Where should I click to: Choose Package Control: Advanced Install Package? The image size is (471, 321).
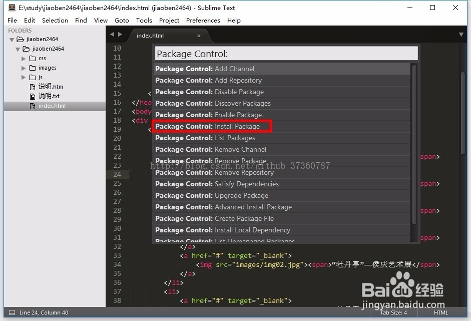coord(282,207)
